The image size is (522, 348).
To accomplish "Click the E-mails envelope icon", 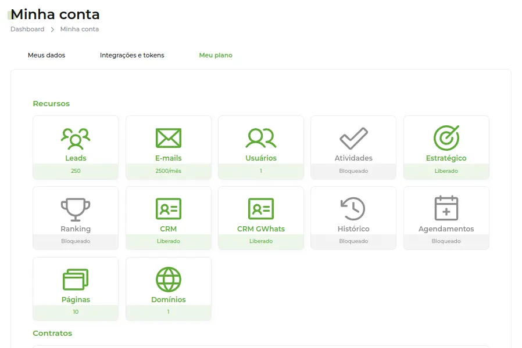I will click(x=169, y=138).
